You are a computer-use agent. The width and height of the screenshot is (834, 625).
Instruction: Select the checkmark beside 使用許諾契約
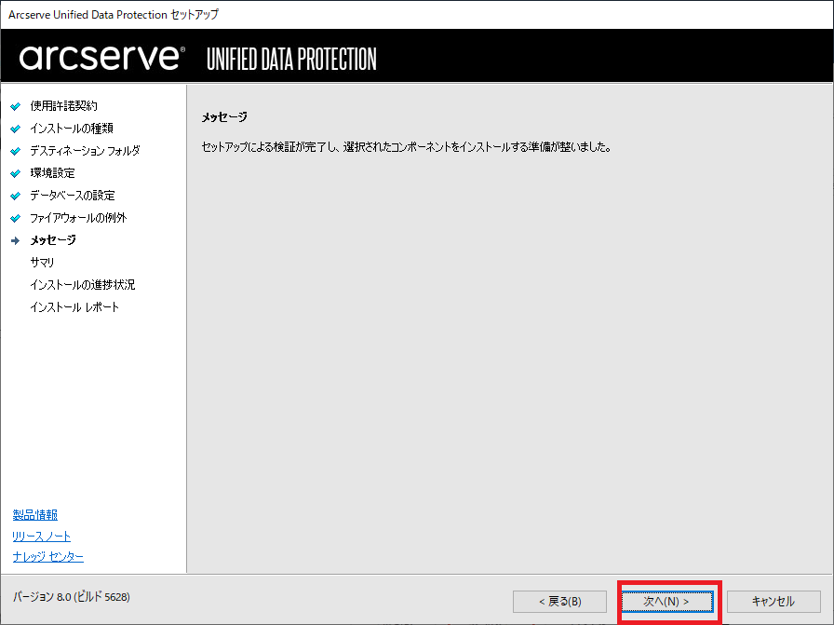(x=16, y=106)
